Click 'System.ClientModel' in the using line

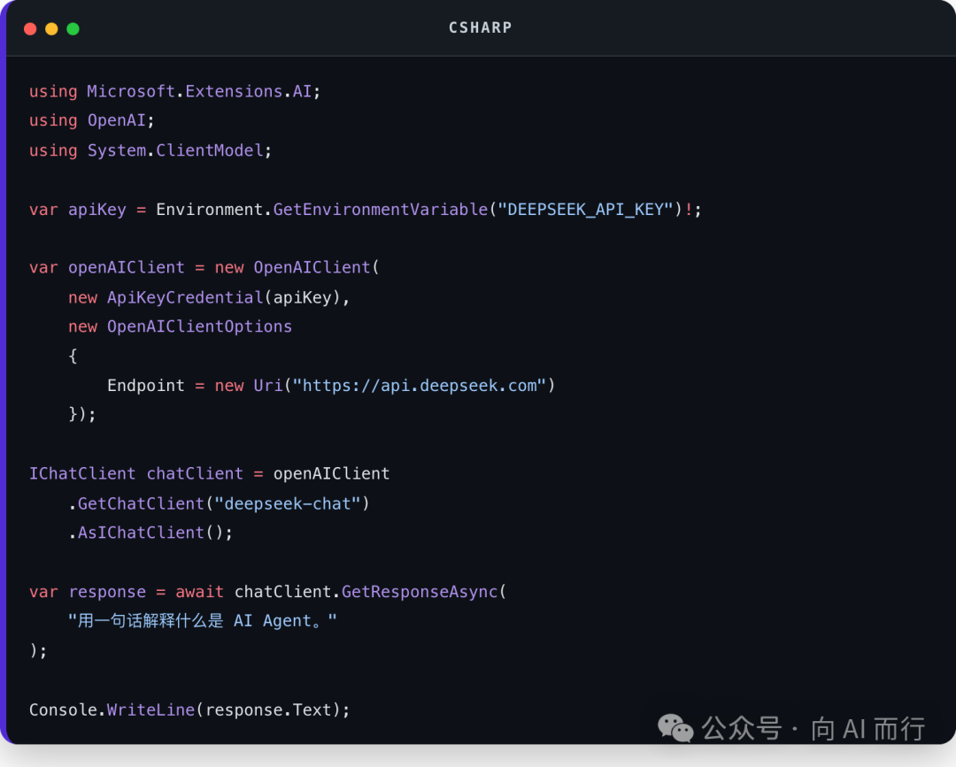point(175,150)
